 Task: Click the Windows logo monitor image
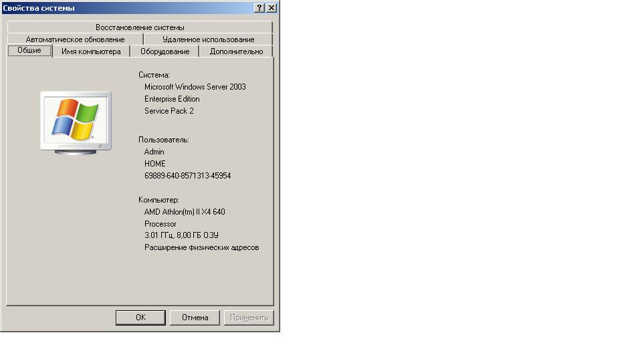[x=76, y=123]
